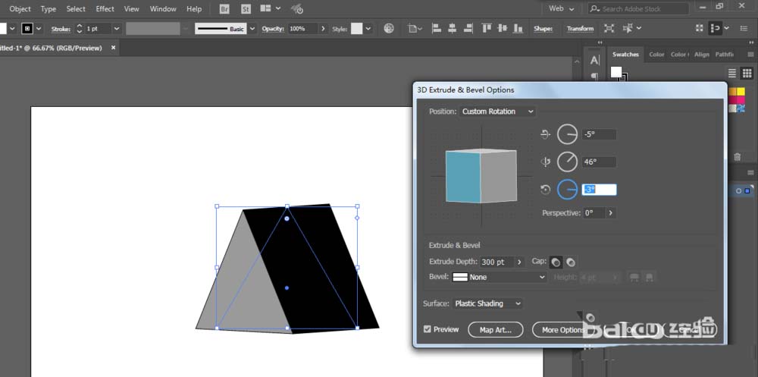The width and height of the screenshot is (758, 377).
Task: Open the Web workspace switcher
Action: [x=561, y=8]
